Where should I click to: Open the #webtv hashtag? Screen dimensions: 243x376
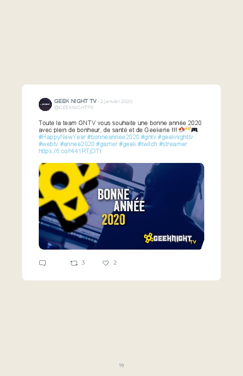click(x=48, y=144)
